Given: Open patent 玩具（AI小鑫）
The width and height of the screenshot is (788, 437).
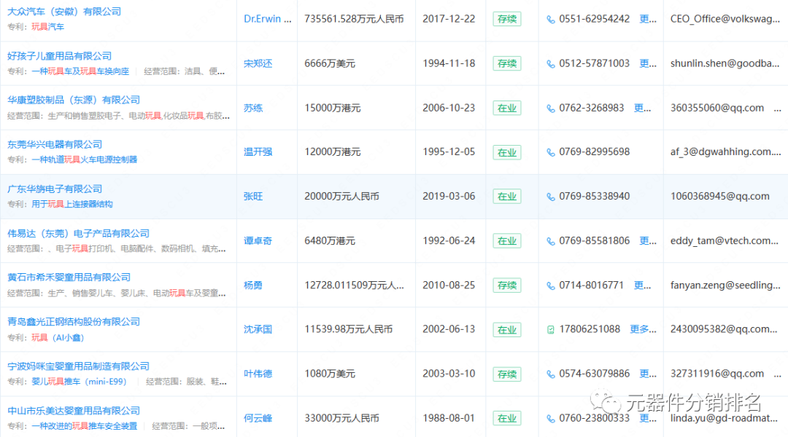Looking at the screenshot, I should 58,338.
